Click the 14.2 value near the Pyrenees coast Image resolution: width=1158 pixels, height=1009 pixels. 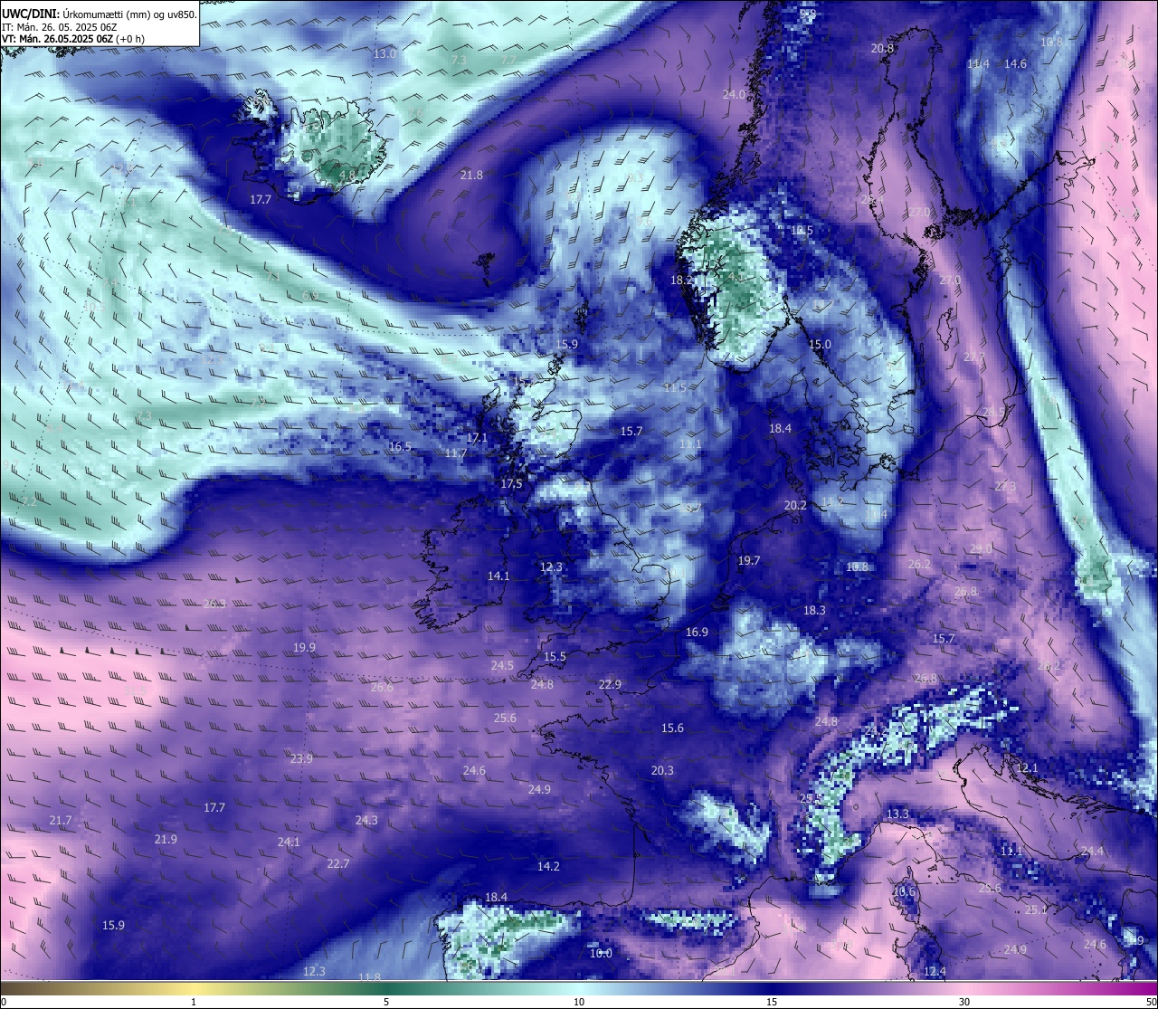[548, 866]
